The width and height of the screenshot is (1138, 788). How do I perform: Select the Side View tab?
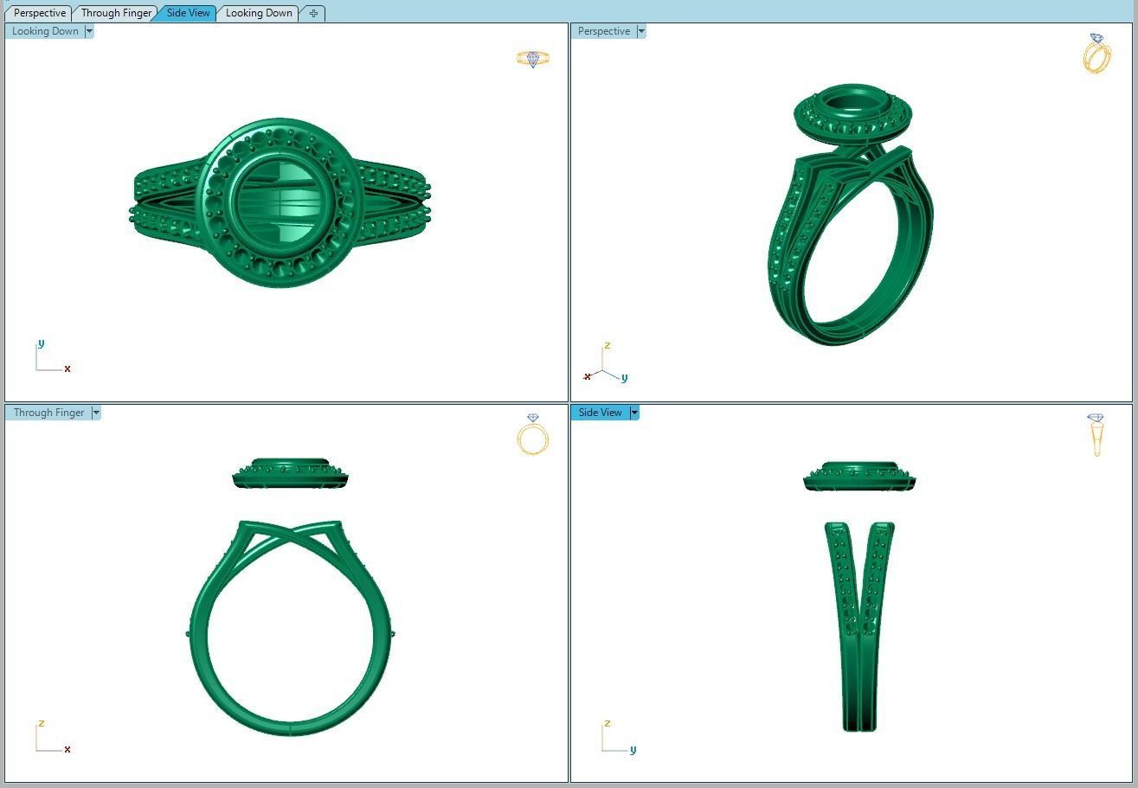[x=188, y=13]
